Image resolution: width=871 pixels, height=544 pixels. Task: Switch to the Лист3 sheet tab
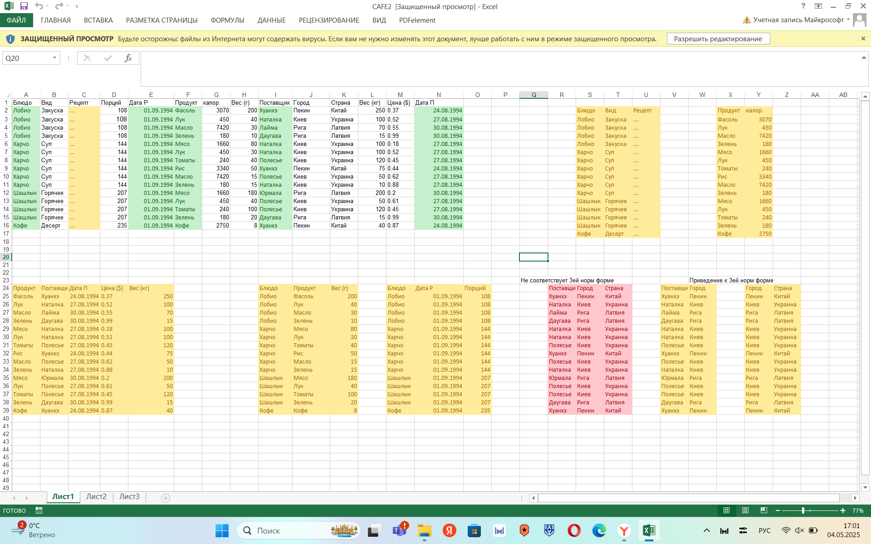pos(129,497)
